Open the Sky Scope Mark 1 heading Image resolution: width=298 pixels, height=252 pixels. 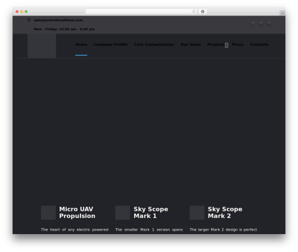pyautogui.click(x=151, y=213)
